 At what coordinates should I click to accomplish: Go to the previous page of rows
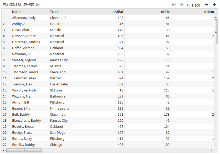tap(182, 5)
